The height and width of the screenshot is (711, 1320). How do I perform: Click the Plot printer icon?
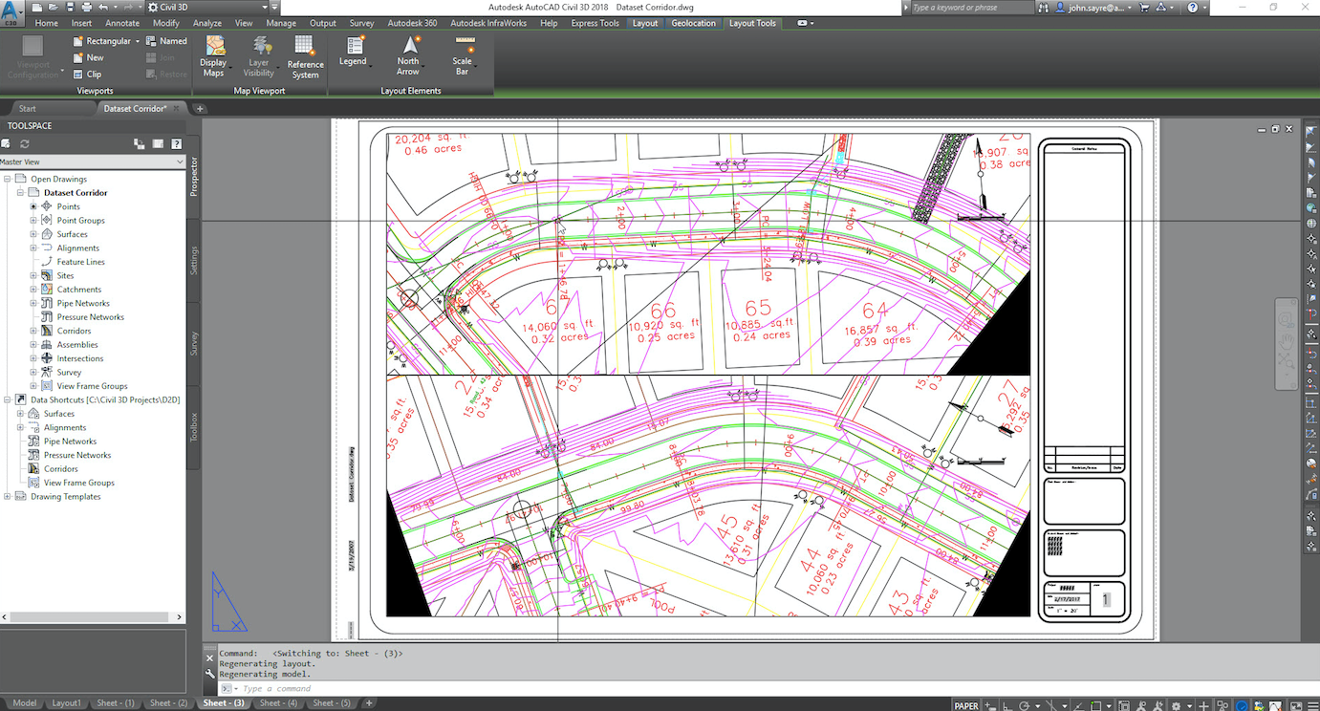(87, 7)
